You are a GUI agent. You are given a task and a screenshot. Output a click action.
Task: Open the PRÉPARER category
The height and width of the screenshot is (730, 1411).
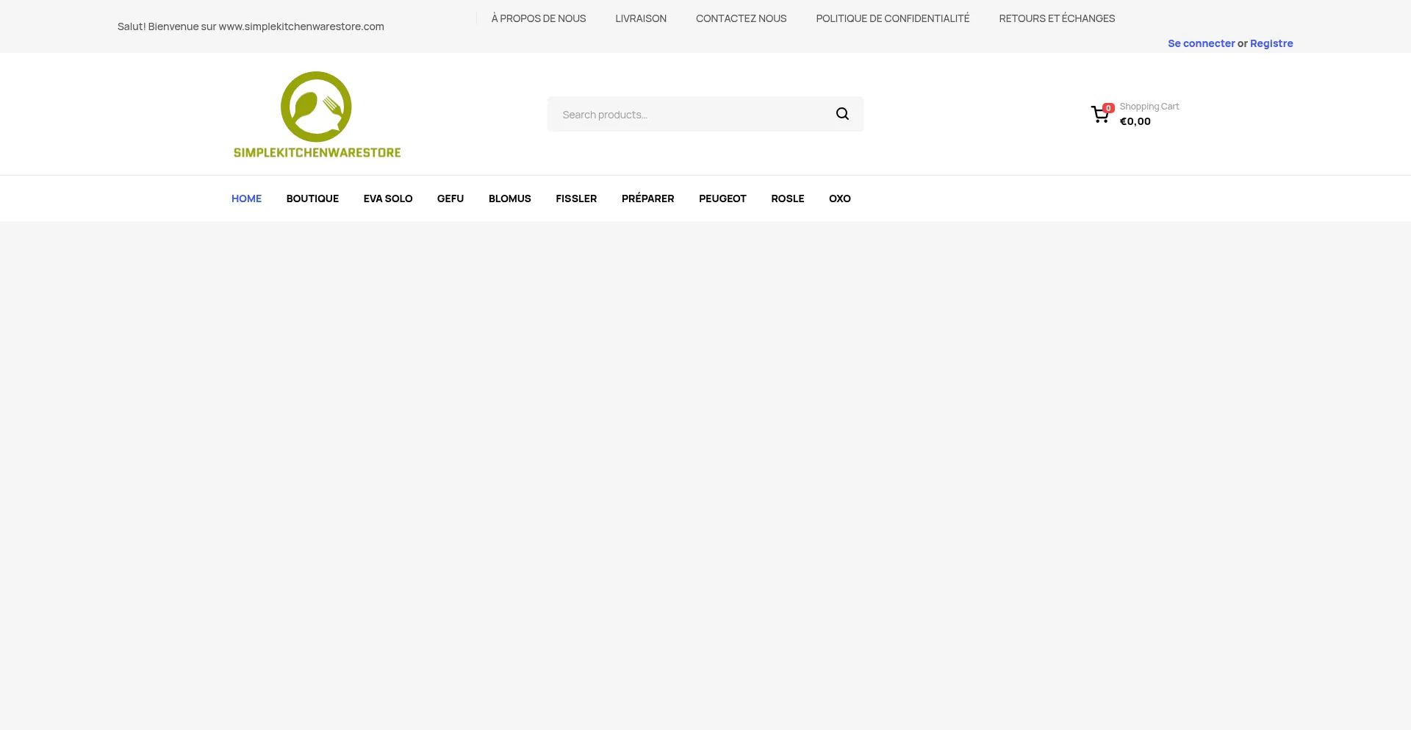click(648, 198)
